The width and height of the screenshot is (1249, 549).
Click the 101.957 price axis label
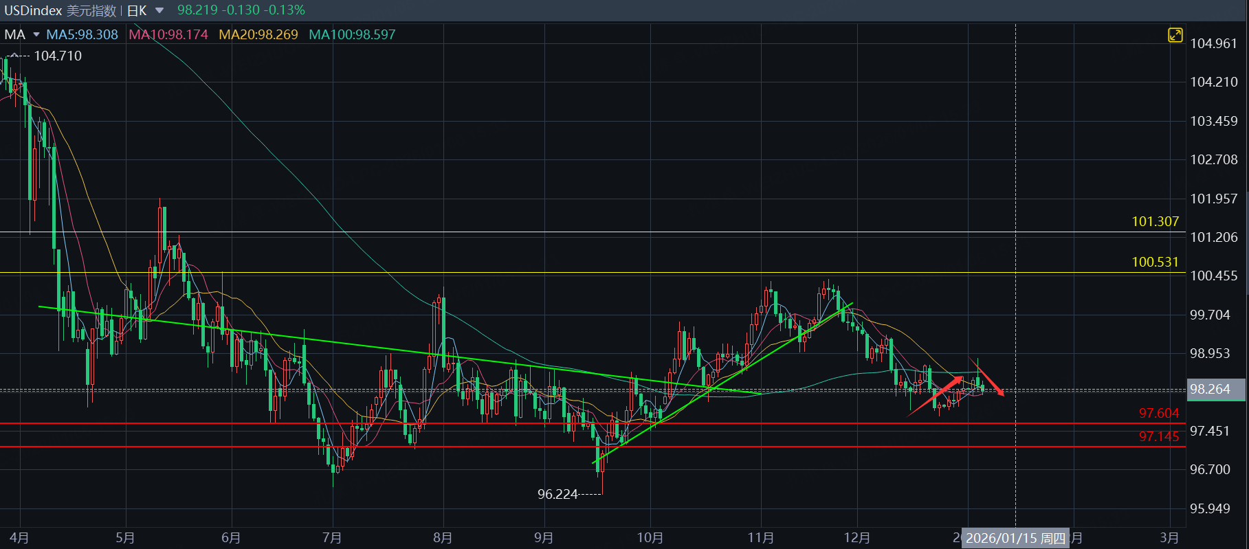[x=1213, y=199]
